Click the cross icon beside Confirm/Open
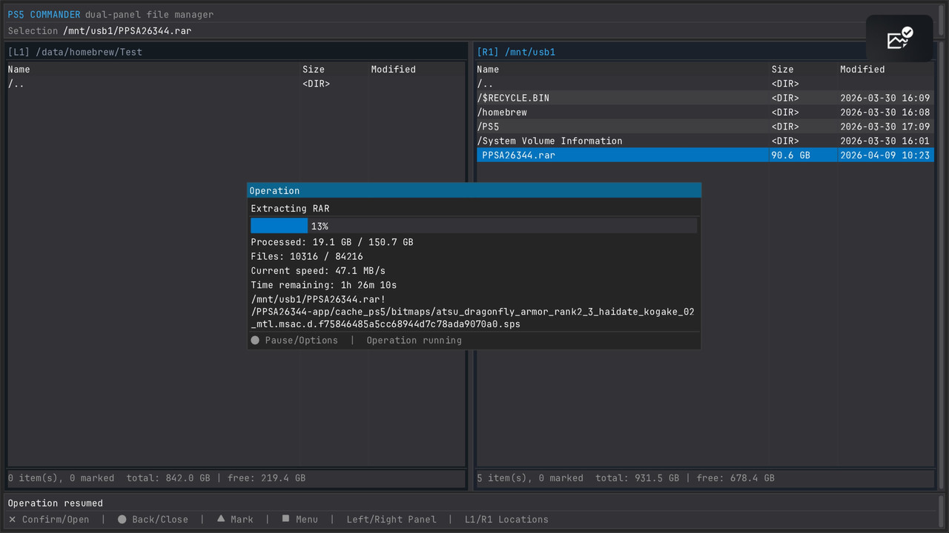The width and height of the screenshot is (949, 533). click(12, 520)
